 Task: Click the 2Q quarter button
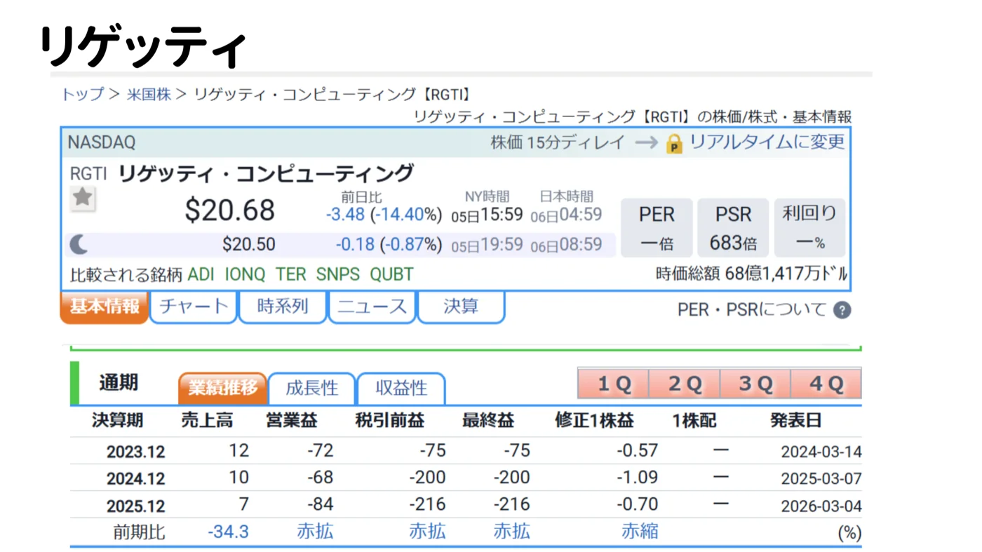685,384
